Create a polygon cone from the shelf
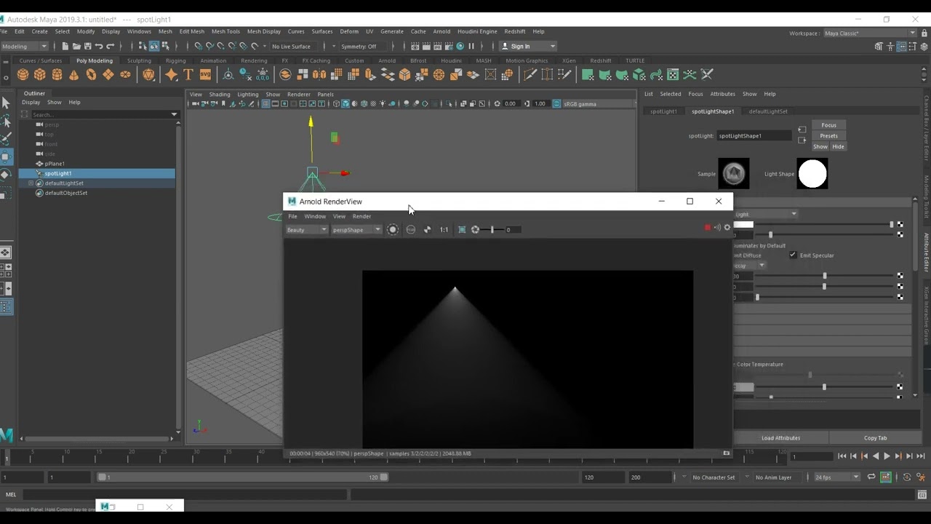Image resolution: width=931 pixels, height=524 pixels. pos(74,74)
